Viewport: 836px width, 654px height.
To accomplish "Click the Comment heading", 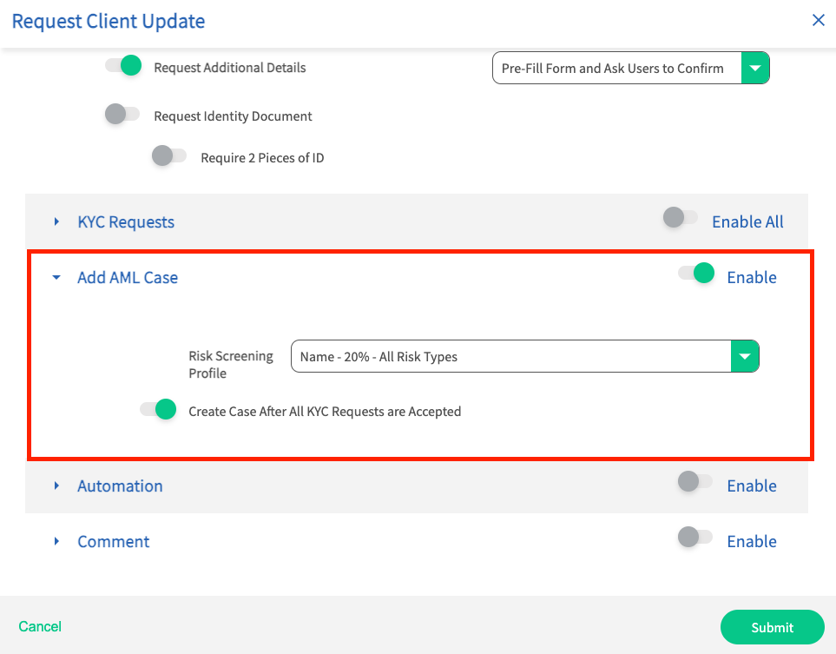I will 114,541.
